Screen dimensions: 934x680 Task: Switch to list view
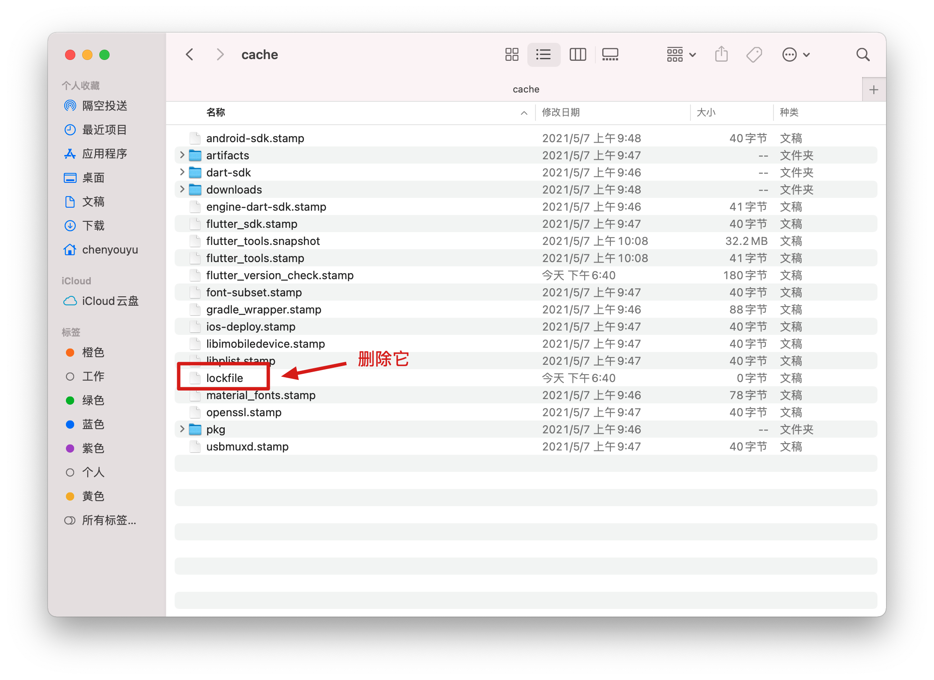click(x=544, y=54)
